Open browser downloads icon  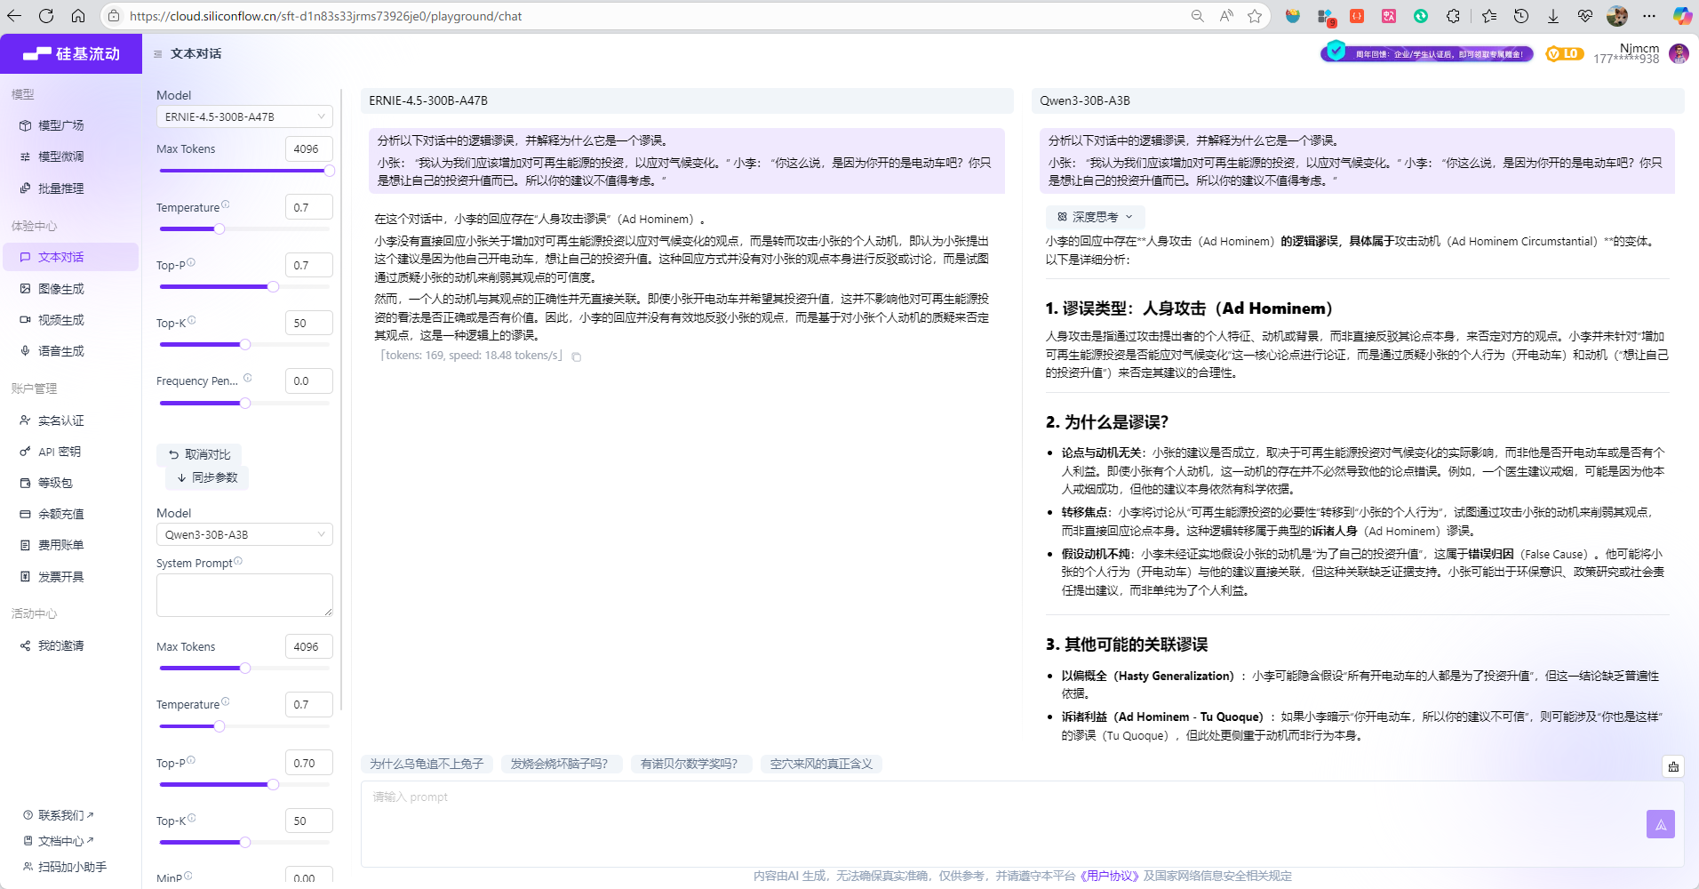pyautogui.click(x=1553, y=16)
